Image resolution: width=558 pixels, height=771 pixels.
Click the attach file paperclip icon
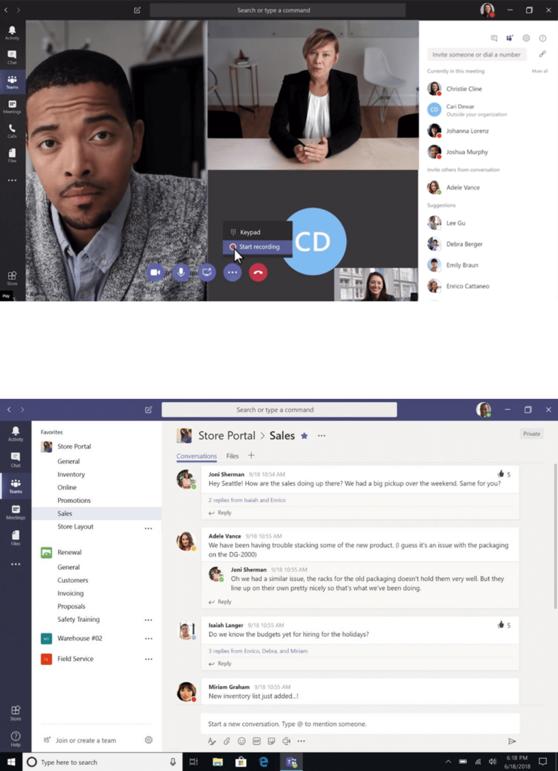[x=226, y=741]
